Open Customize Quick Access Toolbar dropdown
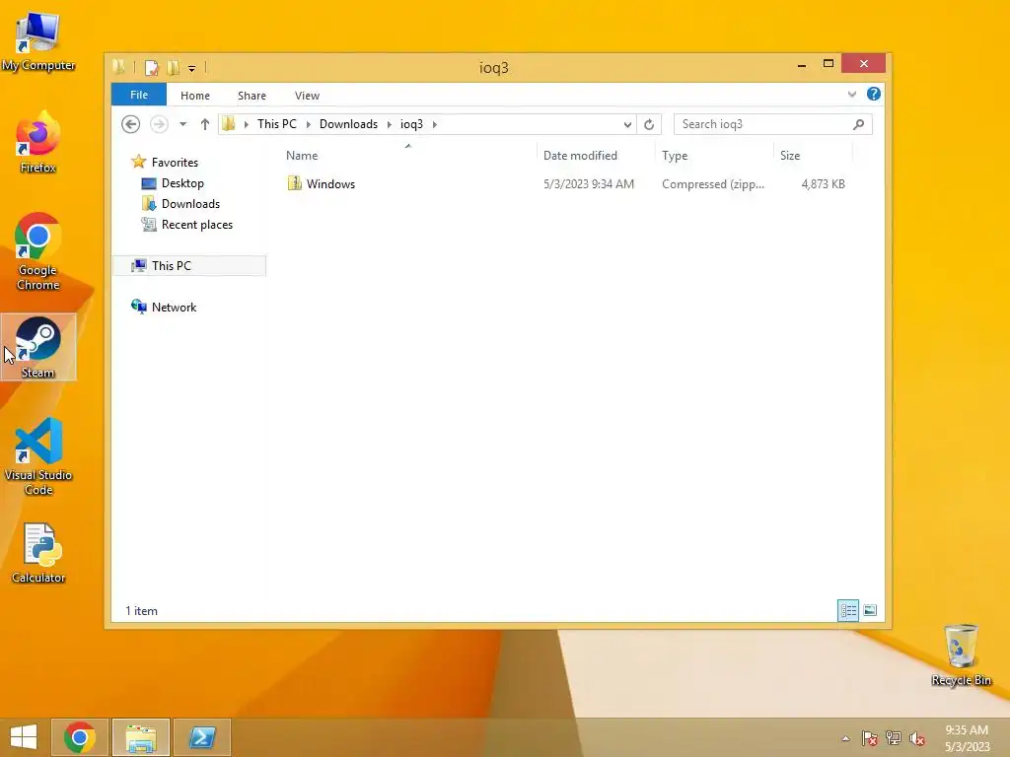 pos(191,68)
